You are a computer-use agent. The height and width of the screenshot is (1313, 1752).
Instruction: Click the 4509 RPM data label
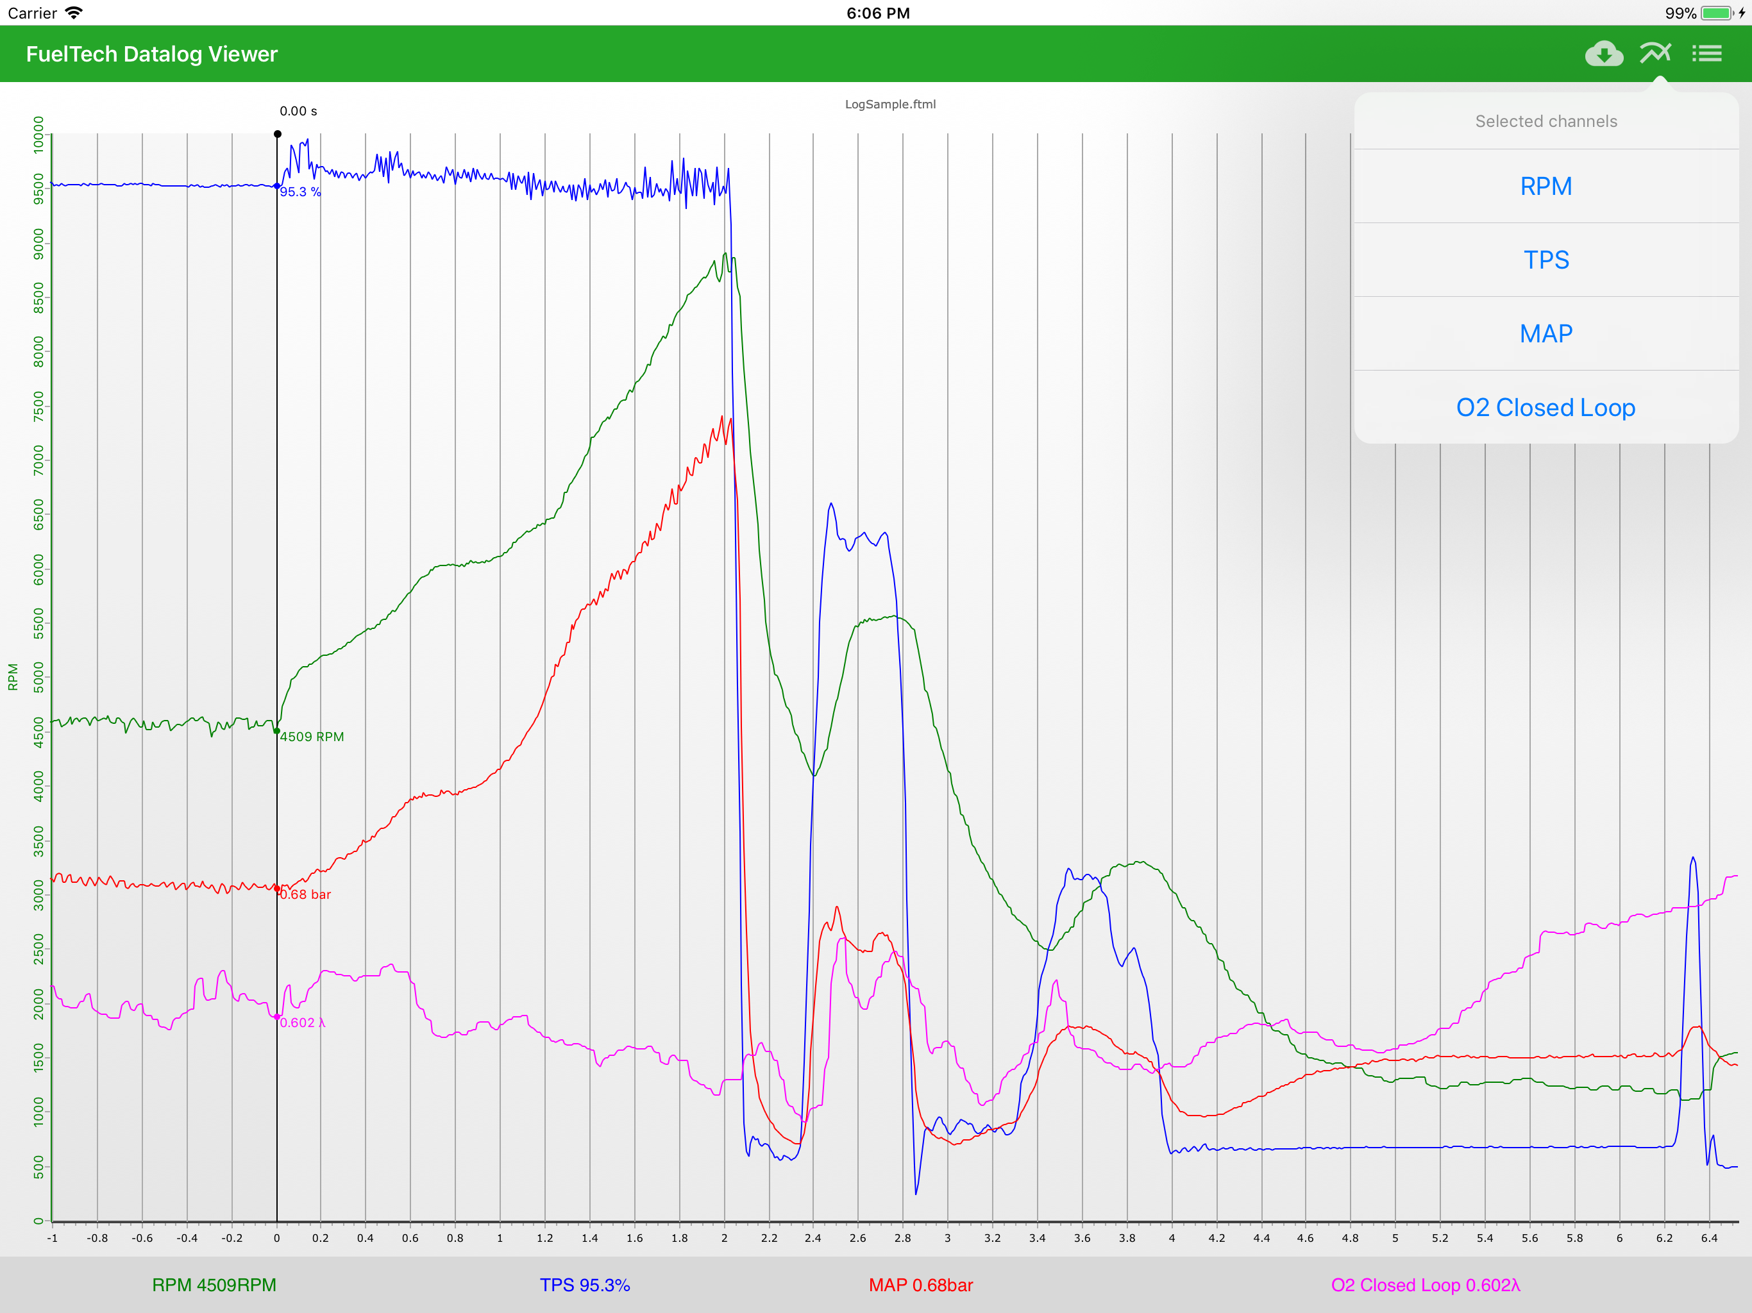312,737
